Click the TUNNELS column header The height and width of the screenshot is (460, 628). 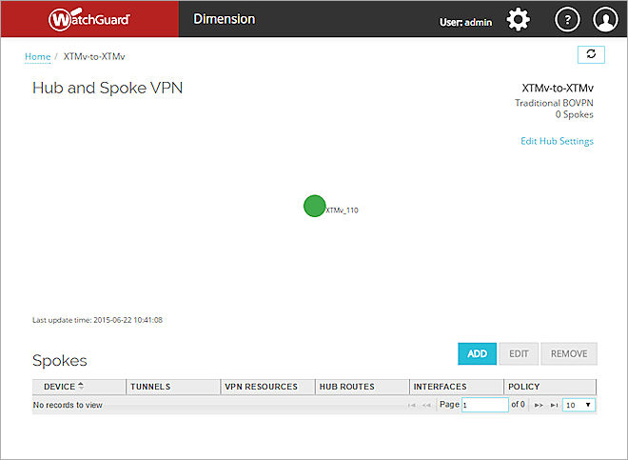click(x=173, y=387)
